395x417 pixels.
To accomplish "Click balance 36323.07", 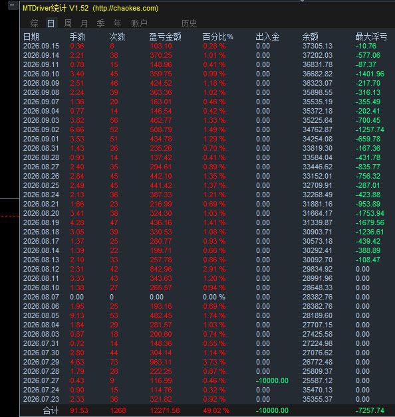I will point(317,83).
